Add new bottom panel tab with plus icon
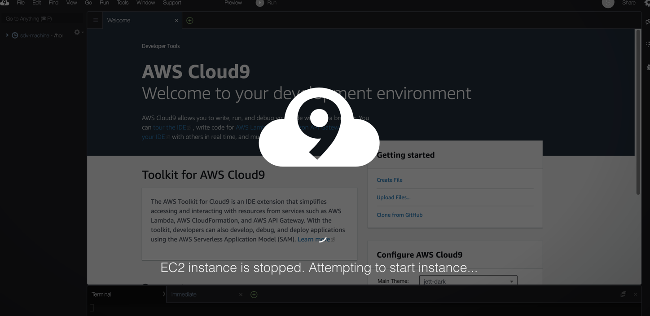This screenshot has height=316, width=650. [254, 294]
